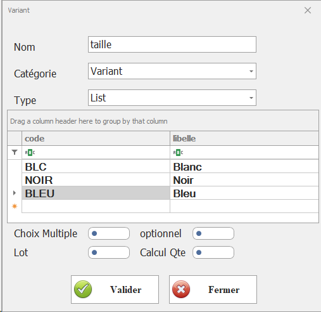Click the Valider button

click(115, 289)
